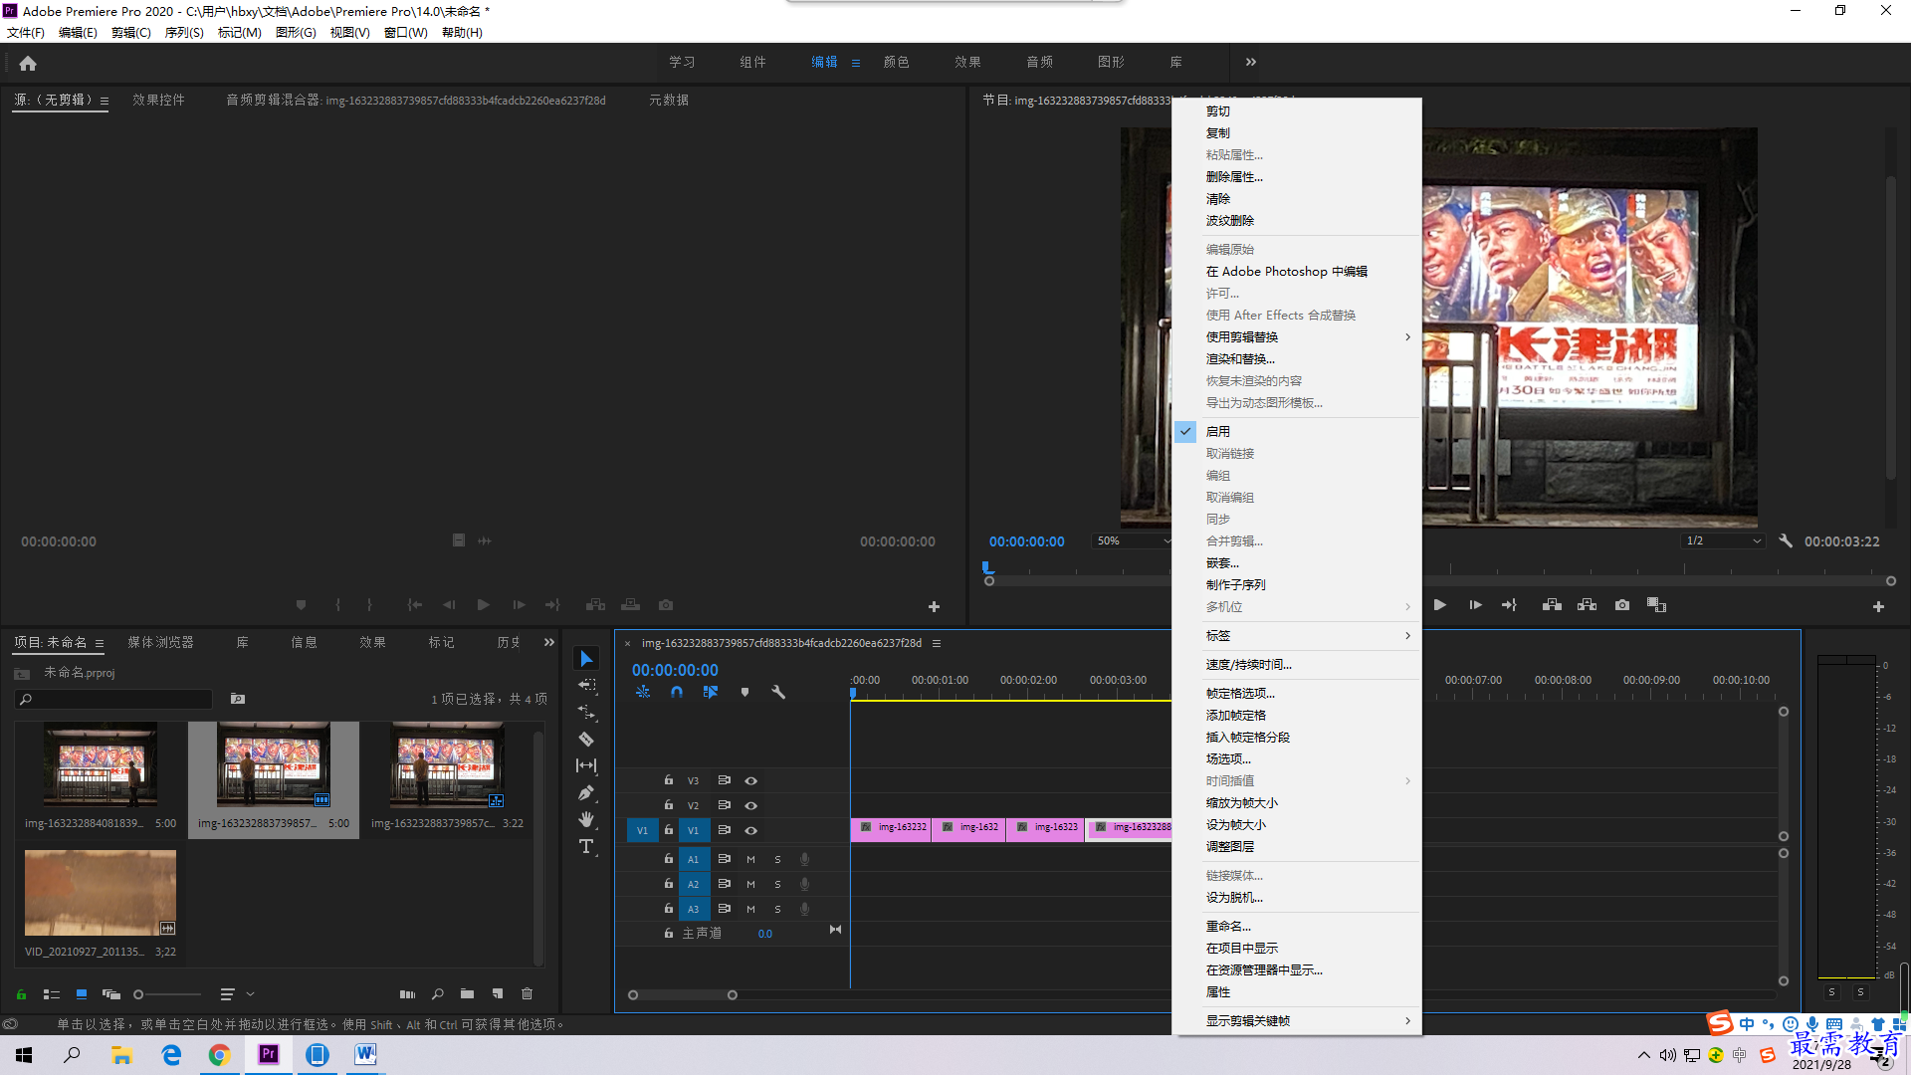The image size is (1911, 1075).
Task: Toggle V3 track output eye
Action: pyautogui.click(x=751, y=780)
